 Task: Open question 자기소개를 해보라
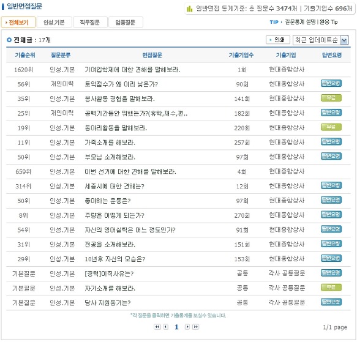click(x=110, y=288)
